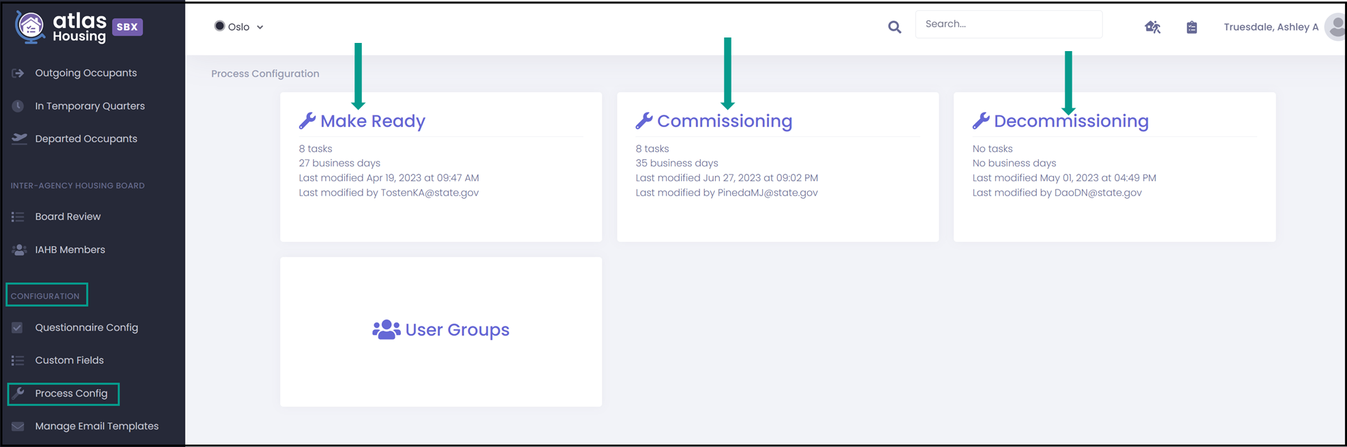Click the CONFIGURATION section label
1347x447 pixels.
[45, 296]
